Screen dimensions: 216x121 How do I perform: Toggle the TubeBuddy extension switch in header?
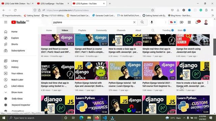(x=173, y=22)
